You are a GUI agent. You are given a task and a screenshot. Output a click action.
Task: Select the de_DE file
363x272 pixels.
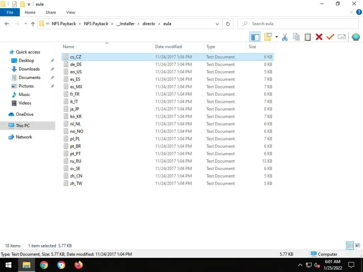click(168, 64)
